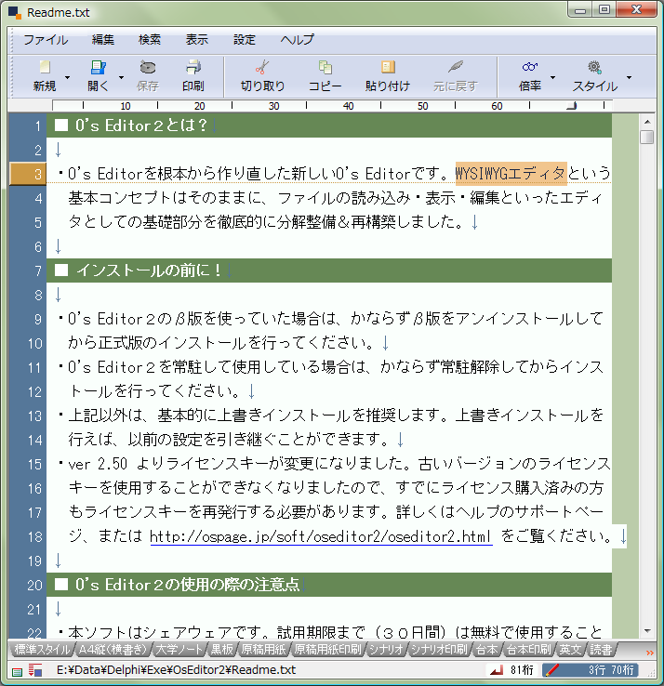Click the 保存 (Save) toolbar icon
This screenshot has width=664, height=686.
click(148, 67)
